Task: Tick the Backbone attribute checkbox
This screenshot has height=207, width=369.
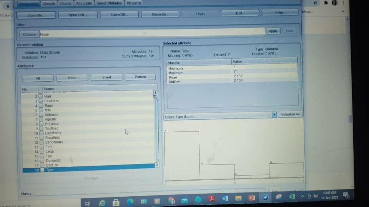Action: (x=42, y=133)
